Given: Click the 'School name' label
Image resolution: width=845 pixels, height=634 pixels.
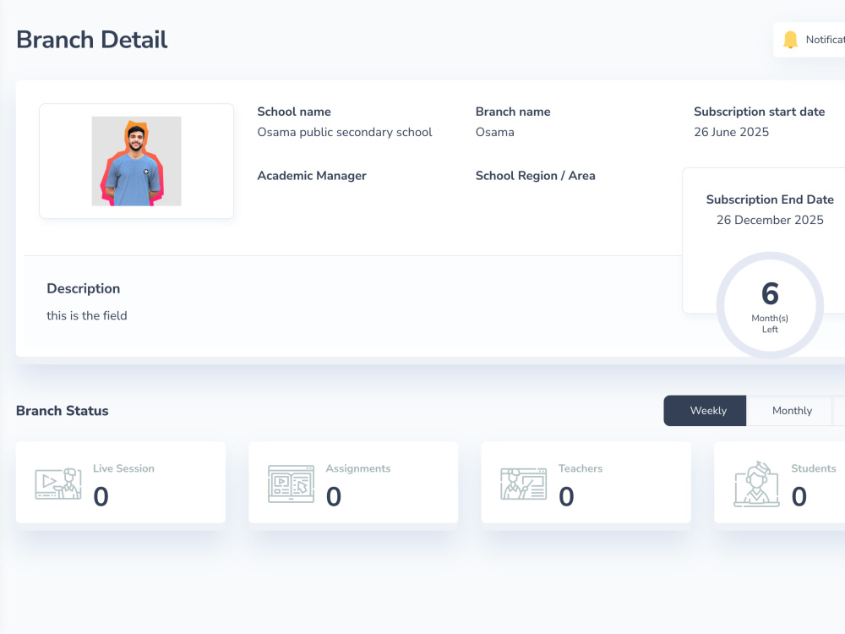Looking at the screenshot, I should pyautogui.click(x=294, y=112).
